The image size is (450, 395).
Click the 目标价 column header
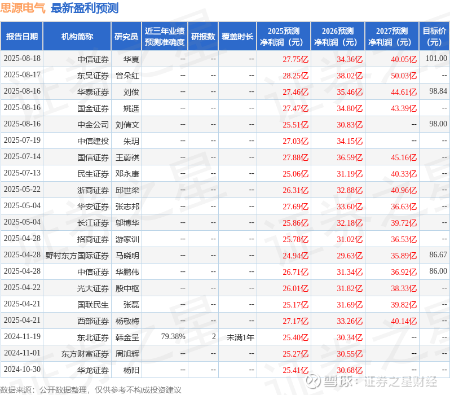tap(435, 36)
